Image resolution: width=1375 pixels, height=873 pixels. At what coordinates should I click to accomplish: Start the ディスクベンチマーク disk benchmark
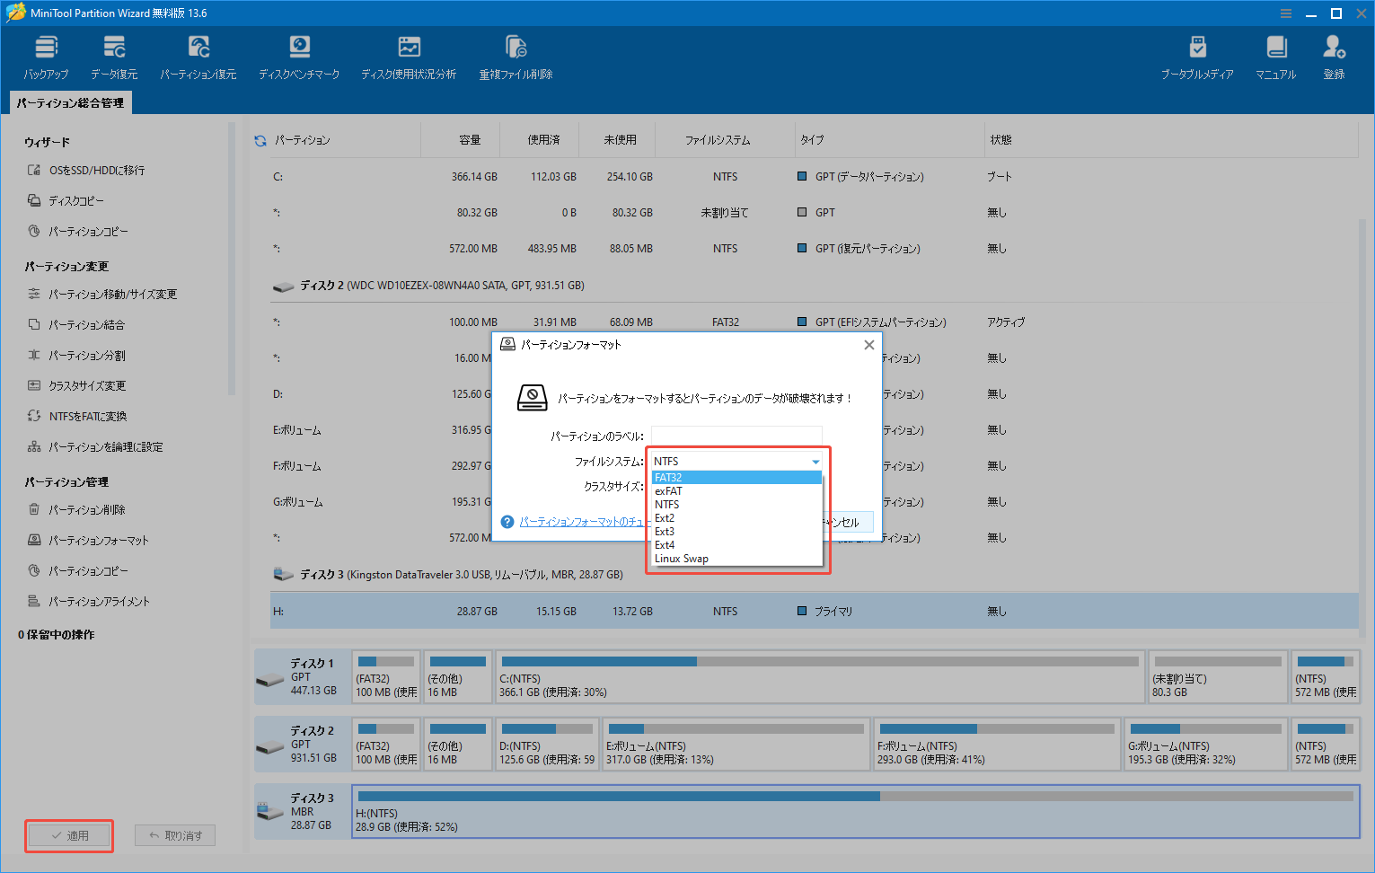(299, 56)
